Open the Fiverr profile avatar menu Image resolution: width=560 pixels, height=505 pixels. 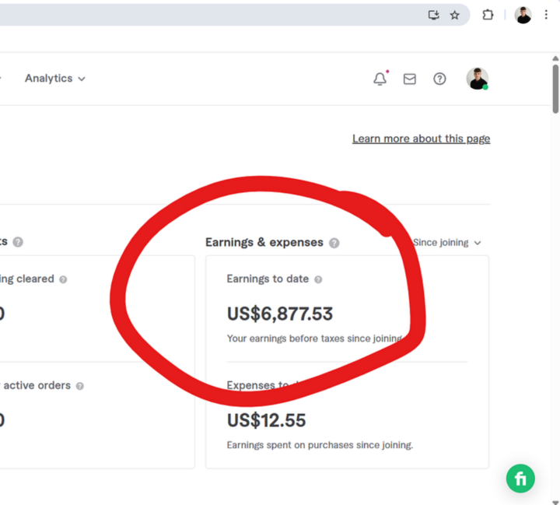(478, 79)
